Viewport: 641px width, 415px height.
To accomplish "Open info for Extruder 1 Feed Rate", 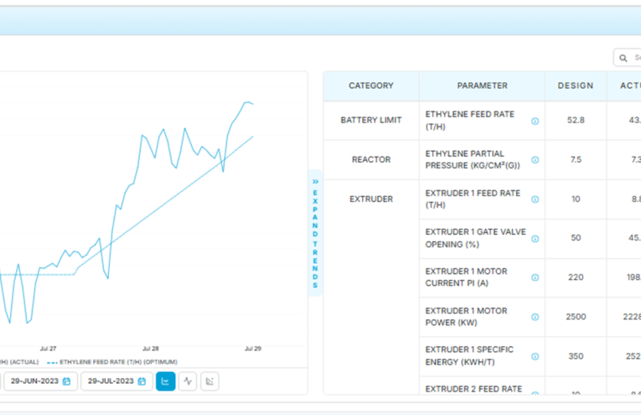I will point(535,200).
